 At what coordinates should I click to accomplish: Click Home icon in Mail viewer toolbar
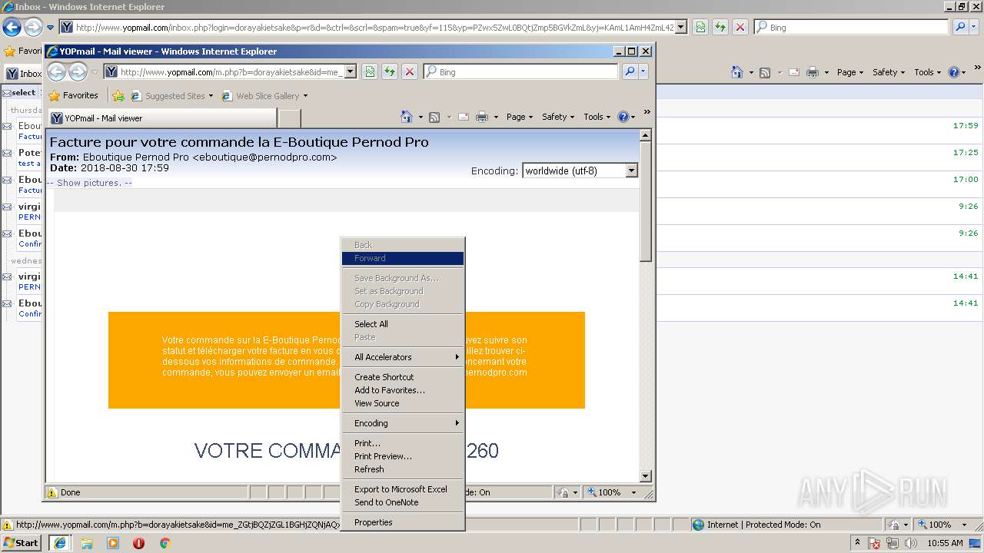(x=407, y=117)
